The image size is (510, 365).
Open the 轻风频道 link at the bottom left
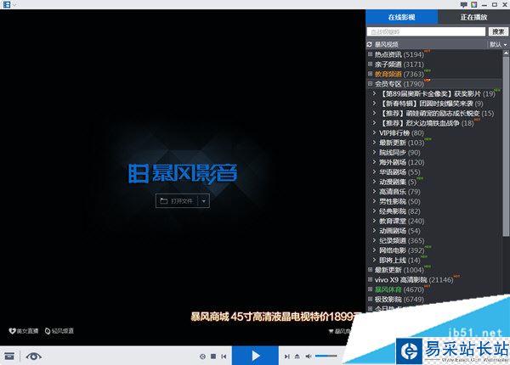click(59, 331)
